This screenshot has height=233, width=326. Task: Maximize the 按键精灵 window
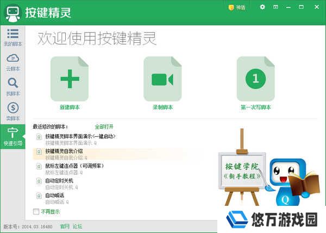(x=301, y=7)
